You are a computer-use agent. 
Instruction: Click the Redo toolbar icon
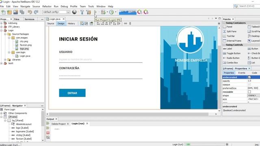pos(36,12)
